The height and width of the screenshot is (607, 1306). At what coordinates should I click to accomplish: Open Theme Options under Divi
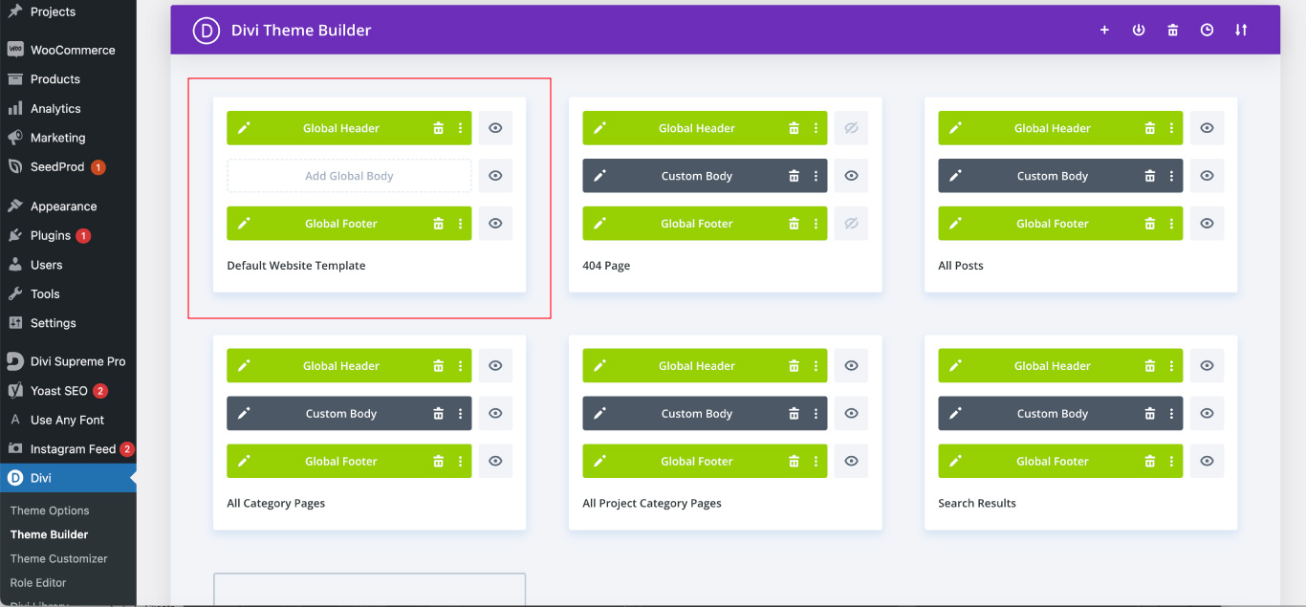pyautogui.click(x=50, y=510)
